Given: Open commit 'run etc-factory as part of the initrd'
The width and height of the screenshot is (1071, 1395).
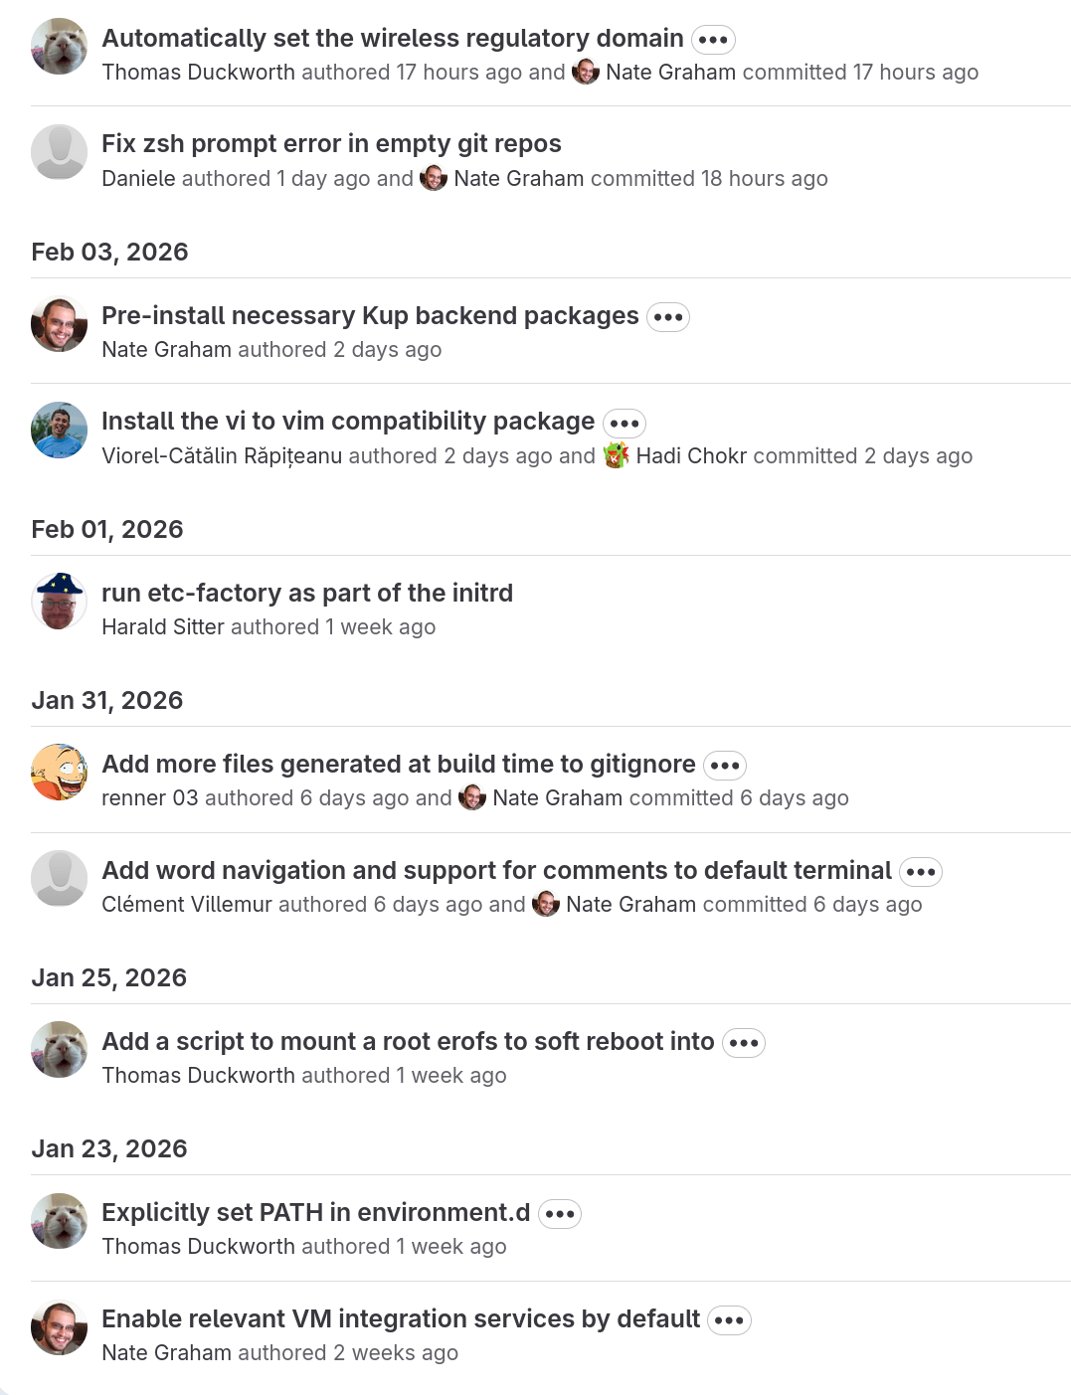Looking at the screenshot, I should point(307,594).
